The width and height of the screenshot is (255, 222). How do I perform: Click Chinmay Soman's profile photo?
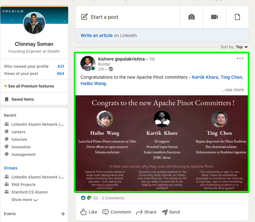tap(34, 23)
